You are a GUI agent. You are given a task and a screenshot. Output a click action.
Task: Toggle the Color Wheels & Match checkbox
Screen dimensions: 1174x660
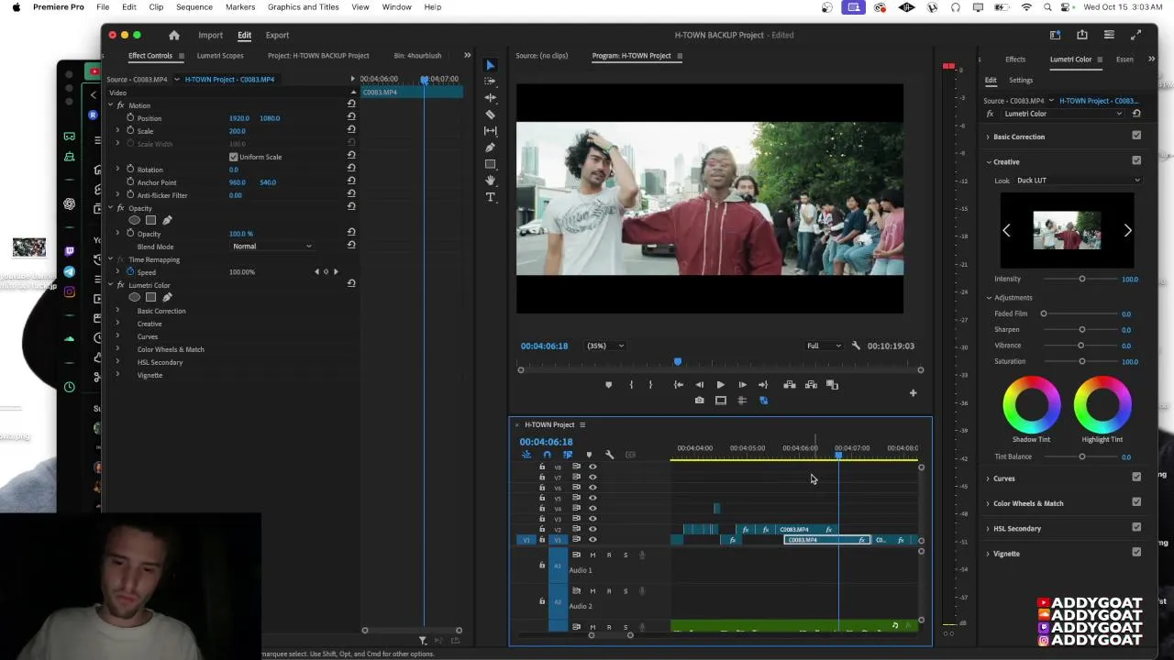(1136, 501)
